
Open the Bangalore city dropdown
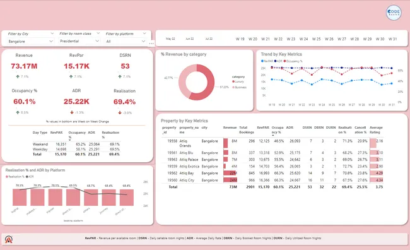click(30, 42)
